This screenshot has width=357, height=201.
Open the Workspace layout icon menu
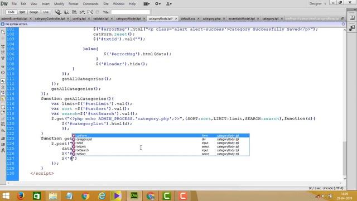pos(147,4)
